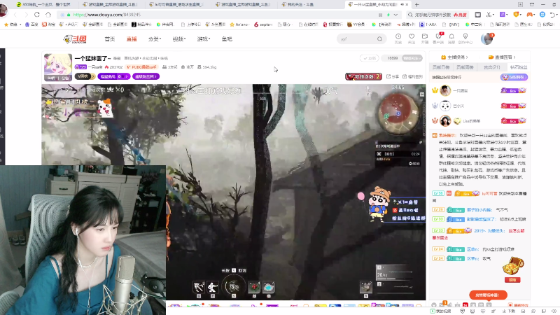Expand the 视频 dropdown menu
Image resolution: width=560 pixels, height=315 pixels.
179,39
